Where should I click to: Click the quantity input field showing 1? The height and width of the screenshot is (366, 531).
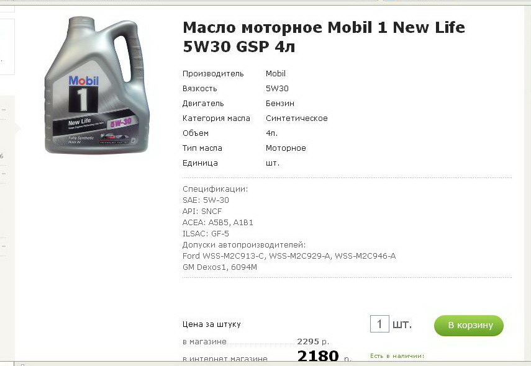(379, 324)
